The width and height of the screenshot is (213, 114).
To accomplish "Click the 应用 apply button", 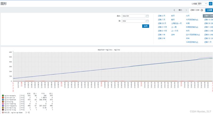I will [145, 26].
